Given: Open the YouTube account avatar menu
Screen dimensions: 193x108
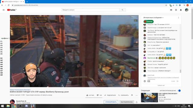Looking at the screenshot, I should click(x=187, y=10).
